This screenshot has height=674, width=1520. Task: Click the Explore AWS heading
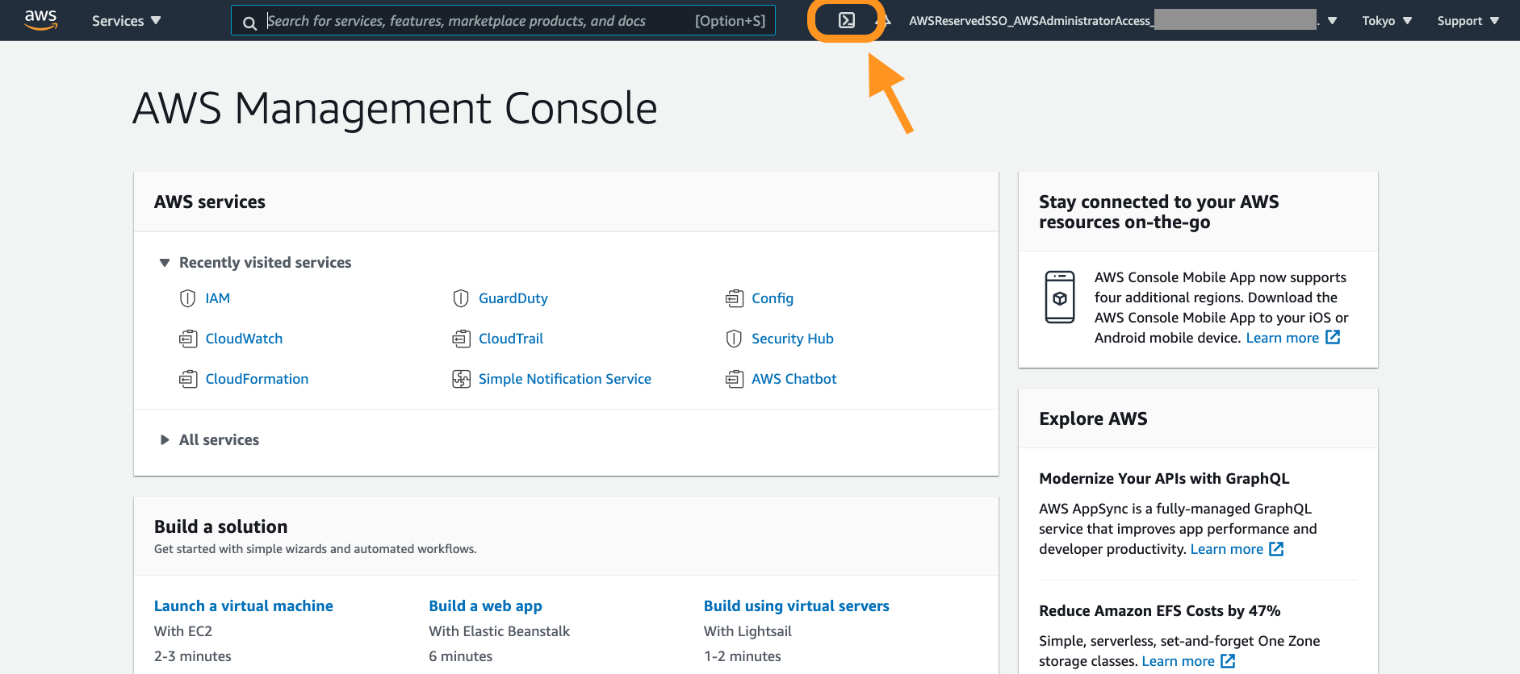click(x=1093, y=418)
